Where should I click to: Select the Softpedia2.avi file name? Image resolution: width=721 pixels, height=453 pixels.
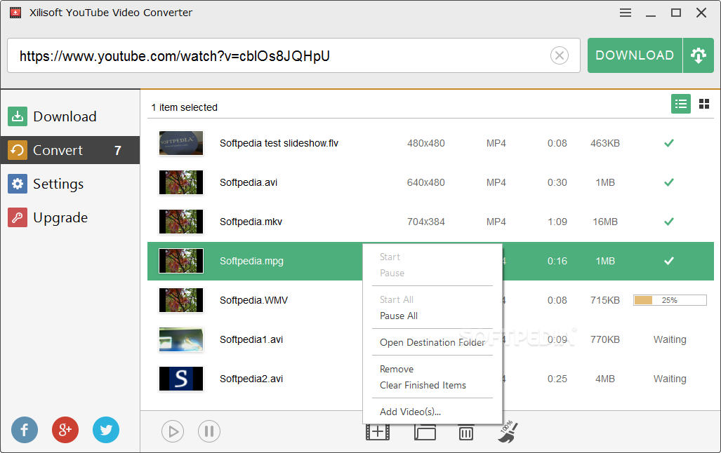point(251,379)
